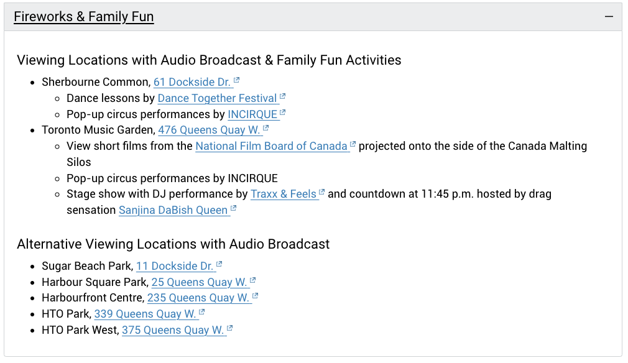Open the 61 Dockside Dr. address link
Image resolution: width=628 pixels, height=363 pixels.
tap(192, 82)
